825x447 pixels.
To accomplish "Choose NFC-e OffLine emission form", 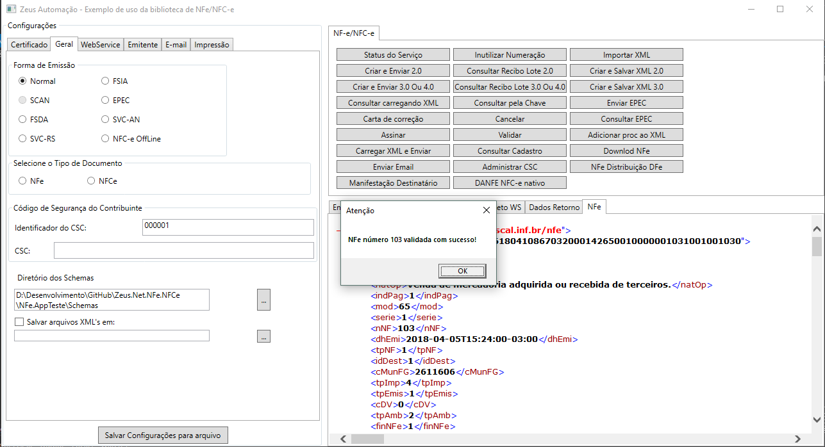I will click(106, 139).
